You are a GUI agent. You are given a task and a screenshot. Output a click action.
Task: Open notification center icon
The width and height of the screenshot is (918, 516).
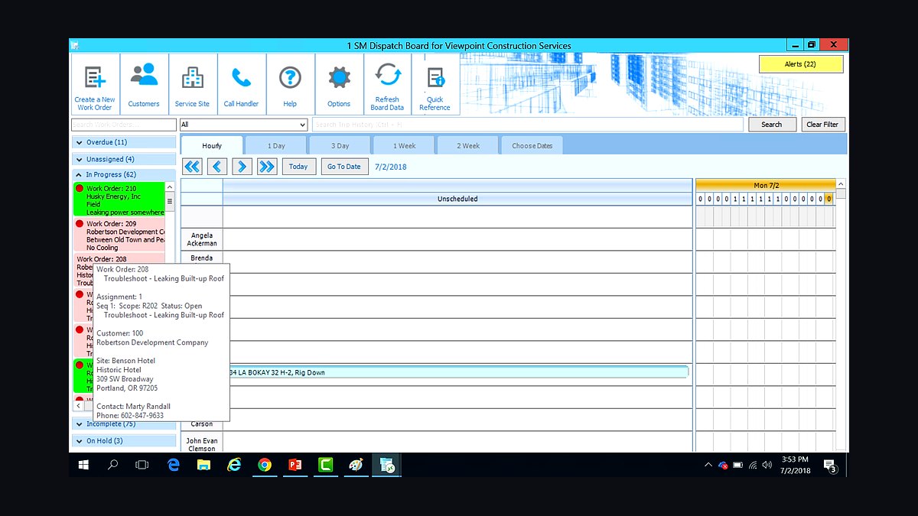click(830, 466)
